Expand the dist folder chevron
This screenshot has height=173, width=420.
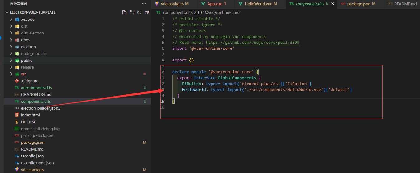pyautogui.click(x=11, y=26)
